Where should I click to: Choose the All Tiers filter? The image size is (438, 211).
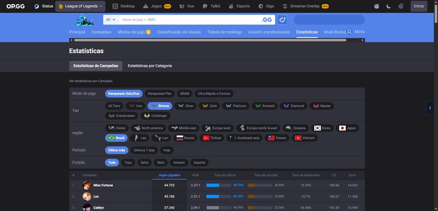114,106
